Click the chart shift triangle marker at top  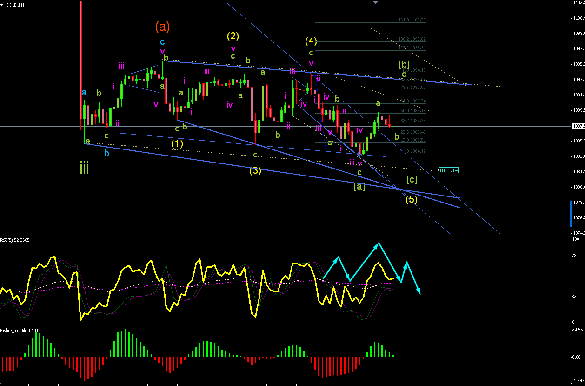[376, 2]
